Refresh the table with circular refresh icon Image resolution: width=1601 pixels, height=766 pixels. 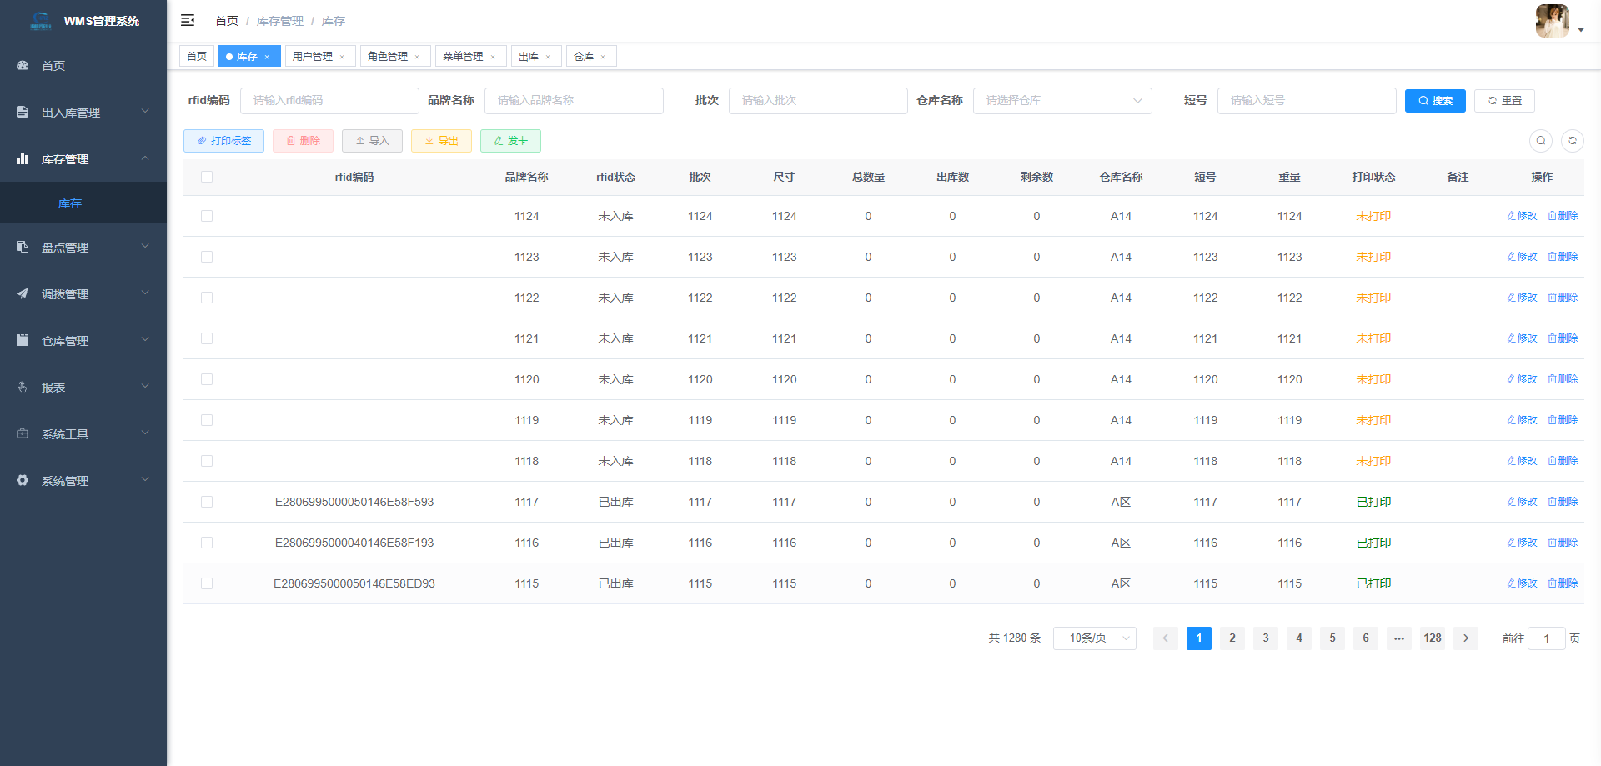coord(1573,141)
